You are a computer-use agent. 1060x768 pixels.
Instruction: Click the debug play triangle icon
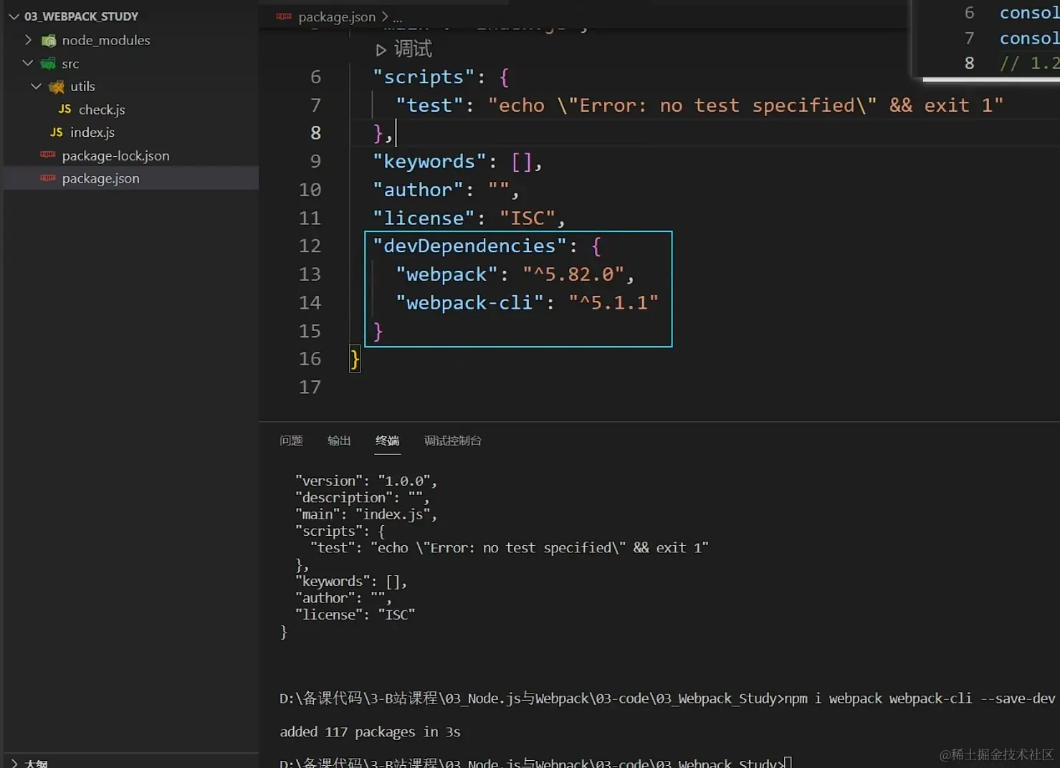[x=381, y=49]
